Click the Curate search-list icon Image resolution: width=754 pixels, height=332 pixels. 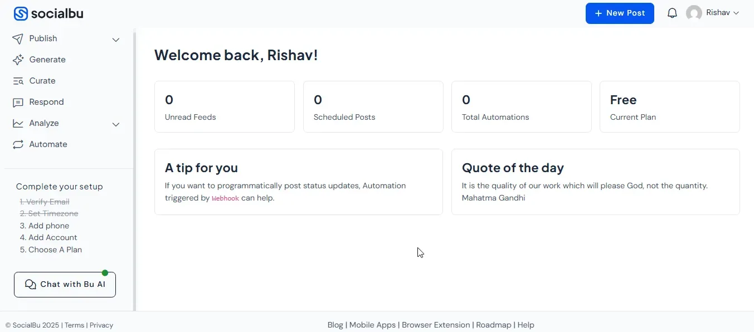pyautogui.click(x=18, y=81)
